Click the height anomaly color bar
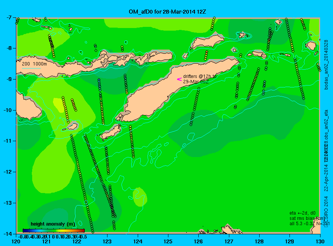Screen dimensions: 333x246 click(x=54, y=230)
